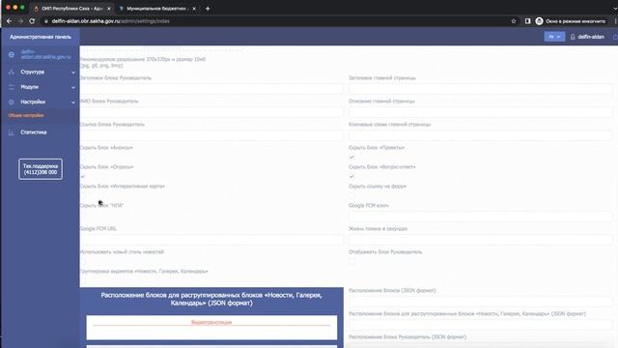Click Заголовок блока Руководитель input
Viewport: 618px width, 348px height.
click(211, 89)
